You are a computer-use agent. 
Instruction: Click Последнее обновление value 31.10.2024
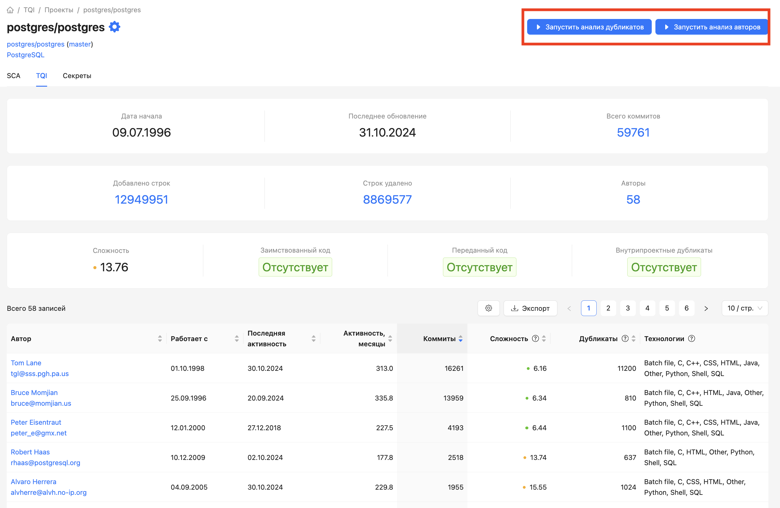pos(387,132)
